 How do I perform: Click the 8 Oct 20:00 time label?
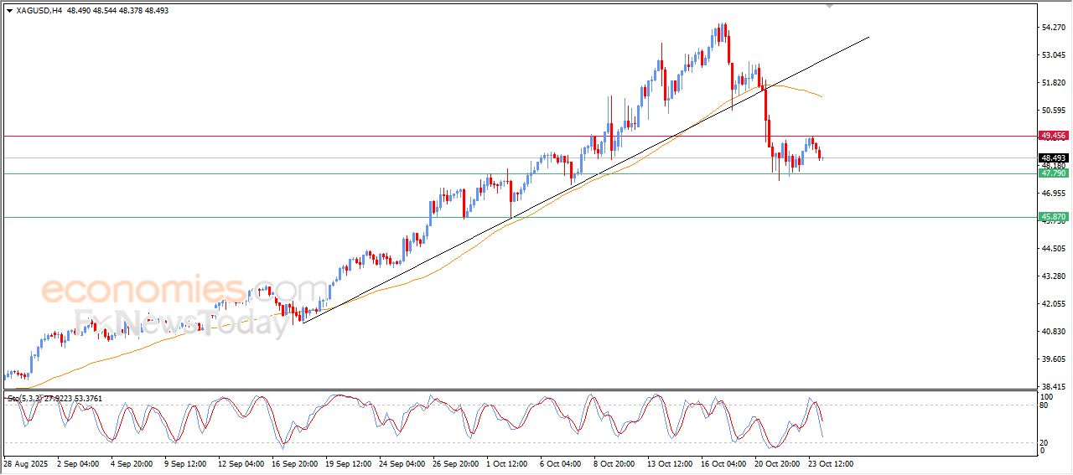(x=614, y=463)
